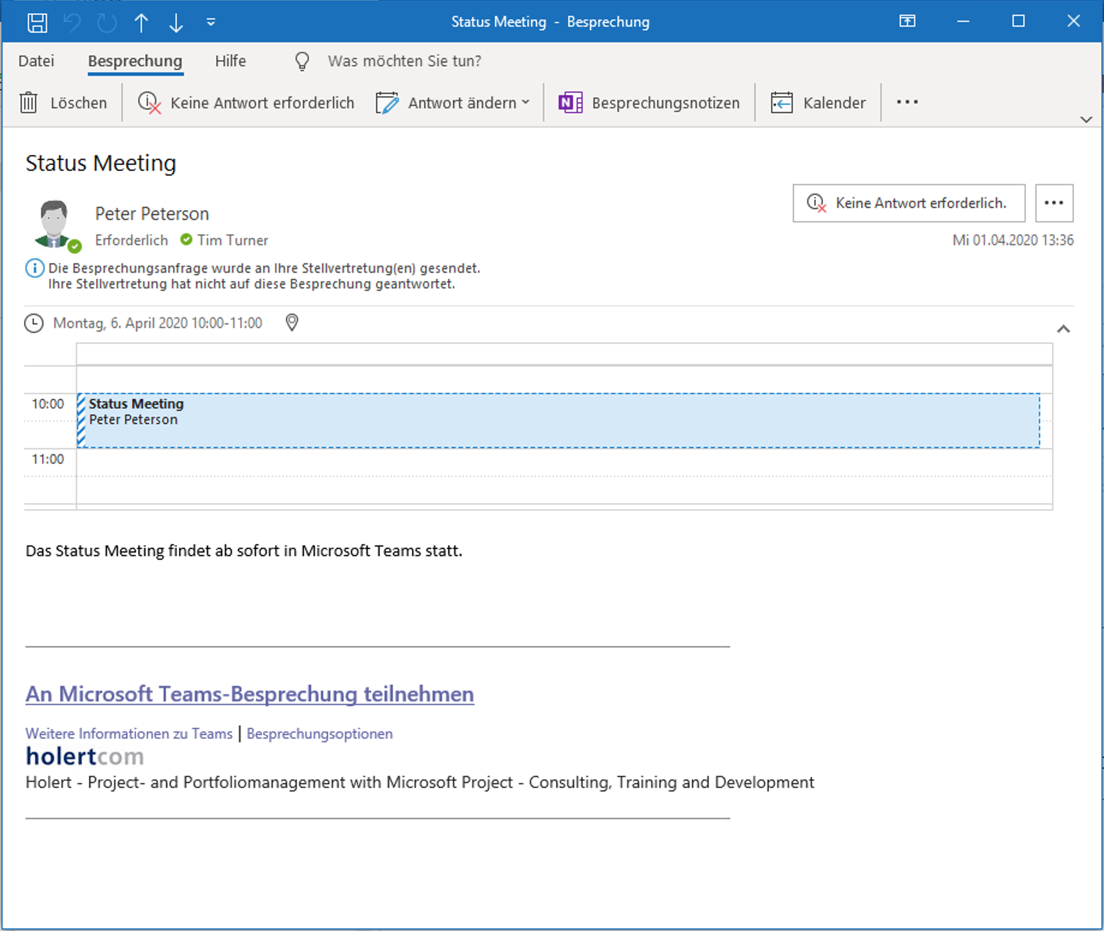The image size is (1104, 931).
Task: Open 'Weitere Informationen zu Teams' link
Action: click(x=129, y=733)
